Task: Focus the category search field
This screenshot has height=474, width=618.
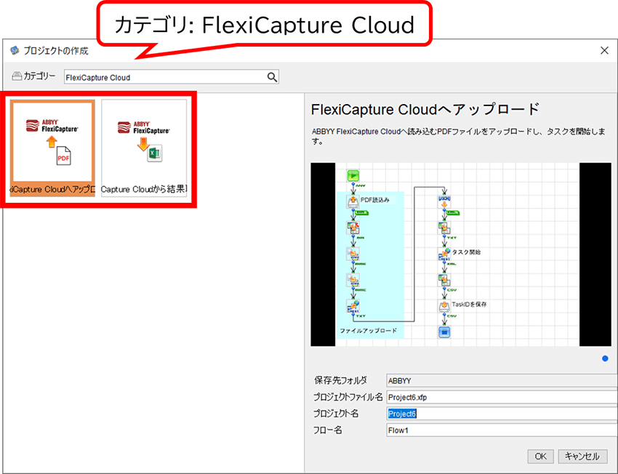Action: 172,77
